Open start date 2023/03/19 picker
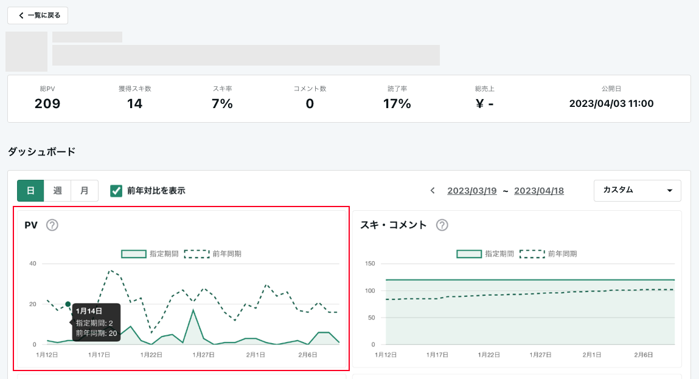699x379 pixels. [471, 191]
